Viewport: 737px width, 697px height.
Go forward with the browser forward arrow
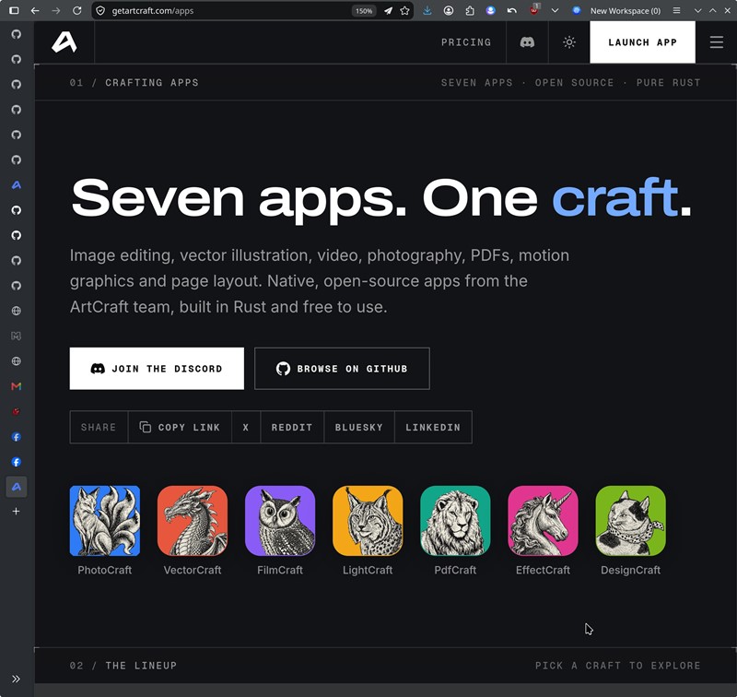[x=56, y=10]
